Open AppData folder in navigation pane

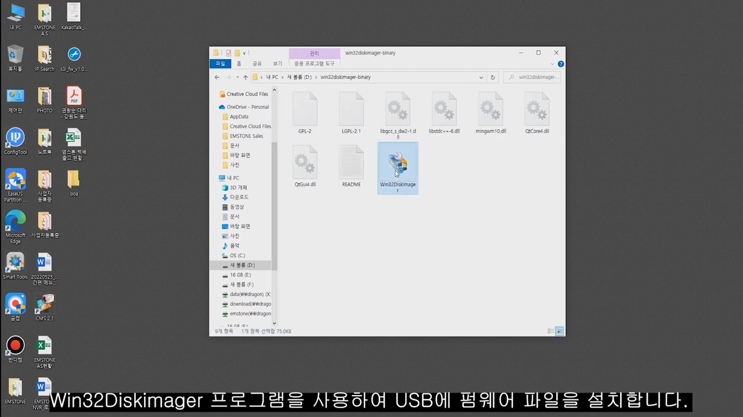click(x=235, y=116)
